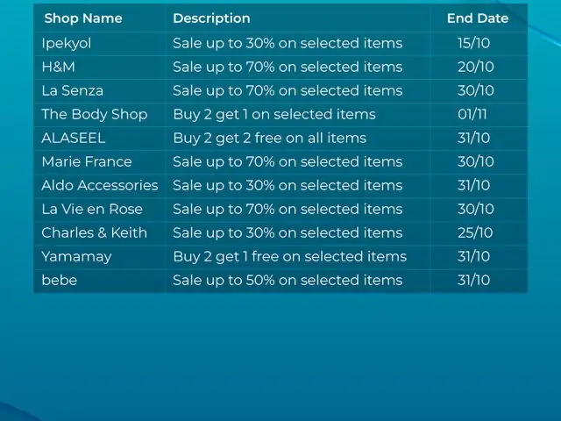Select the H&M shop row

(x=280, y=67)
